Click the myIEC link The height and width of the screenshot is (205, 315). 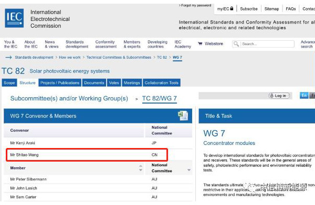click(x=225, y=9)
